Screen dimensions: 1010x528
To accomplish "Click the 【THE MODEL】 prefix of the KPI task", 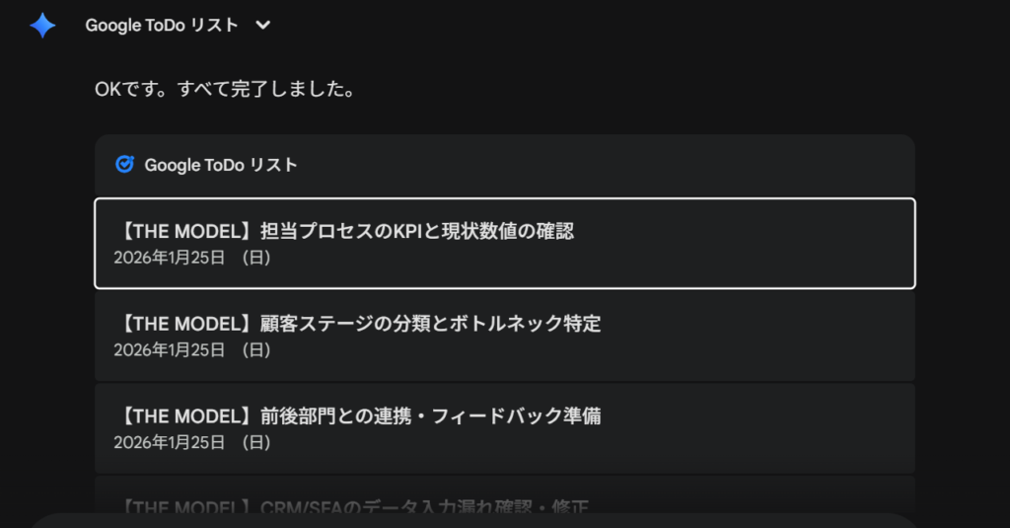I will (184, 232).
